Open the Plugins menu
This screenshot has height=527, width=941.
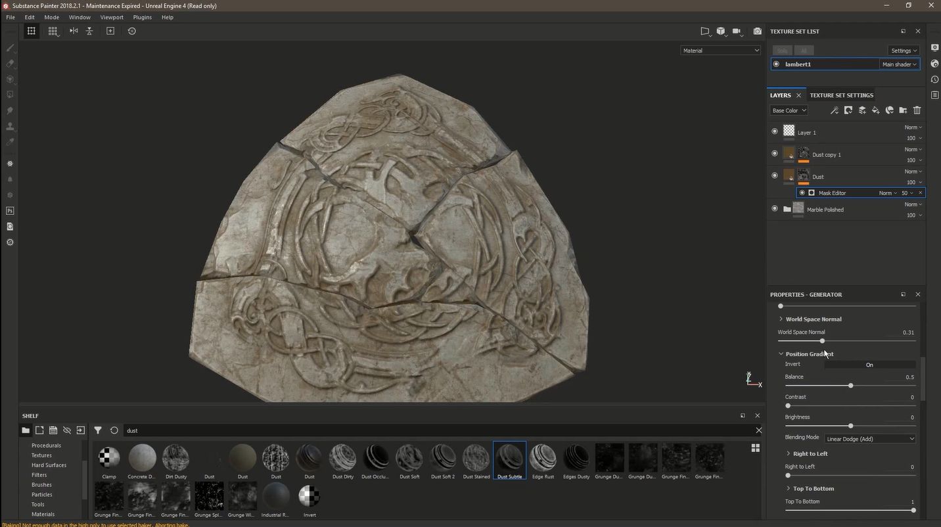pos(143,17)
